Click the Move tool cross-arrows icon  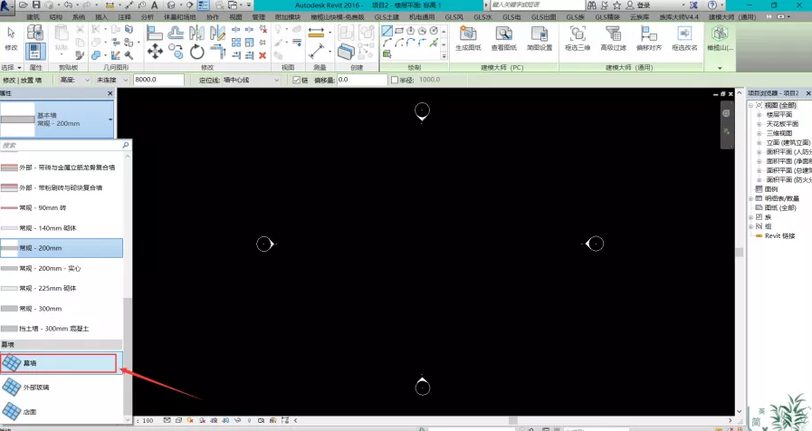[155, 52]
